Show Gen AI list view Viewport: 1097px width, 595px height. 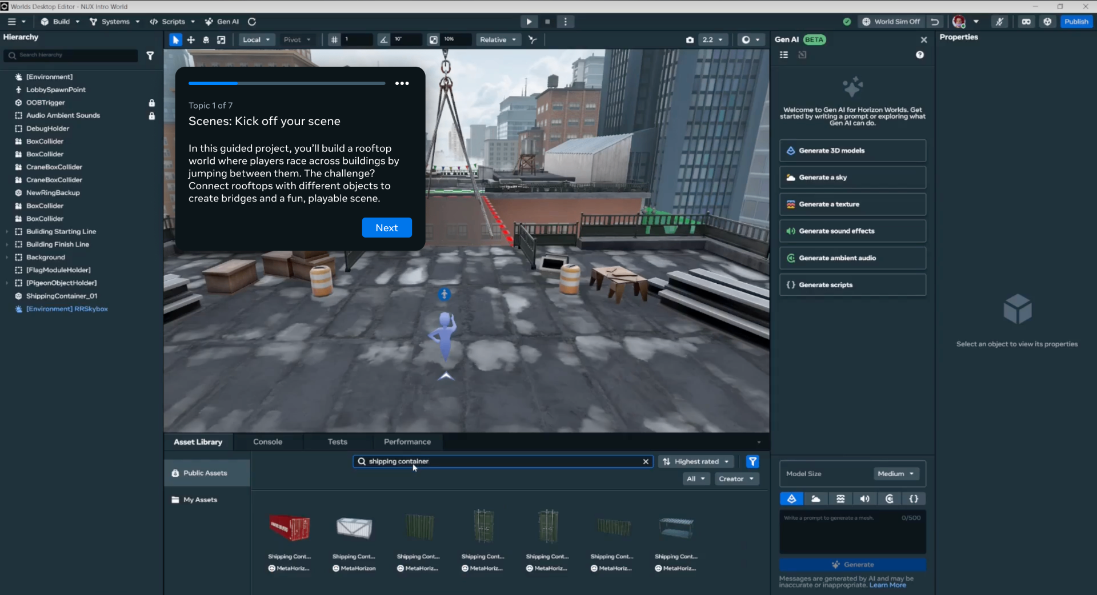pos(784,55)
